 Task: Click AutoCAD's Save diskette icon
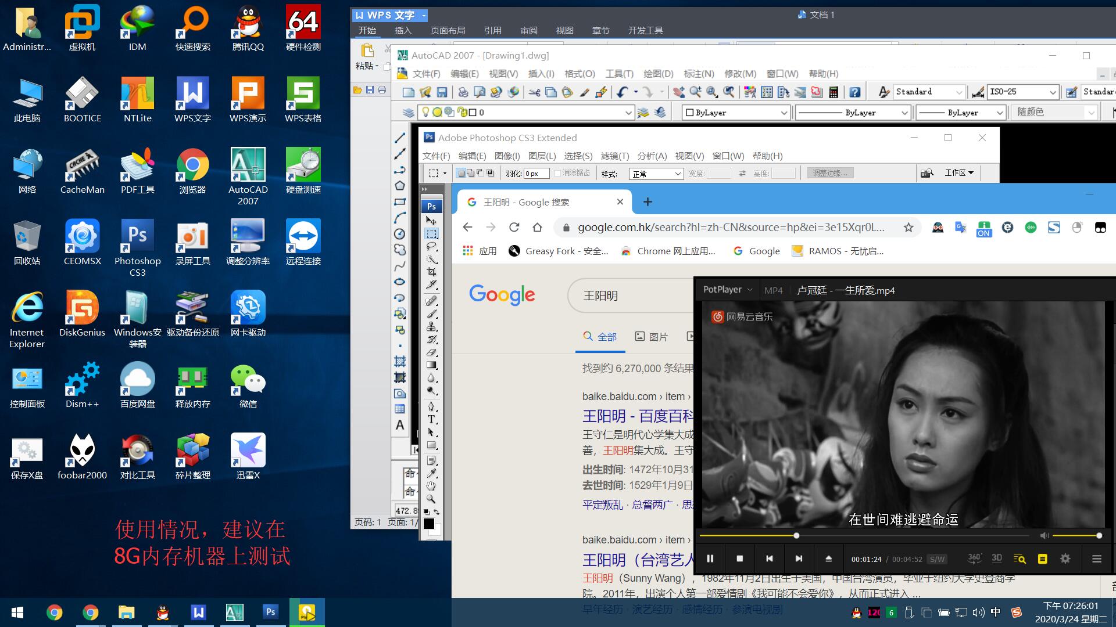[442, 92]
